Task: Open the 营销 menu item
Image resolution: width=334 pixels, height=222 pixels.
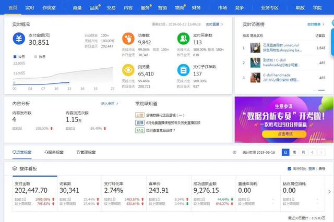Action: (x=162, y=8)
